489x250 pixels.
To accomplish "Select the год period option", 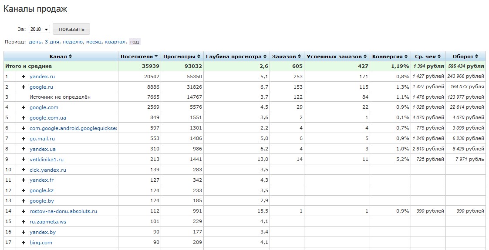I will 135,42.
